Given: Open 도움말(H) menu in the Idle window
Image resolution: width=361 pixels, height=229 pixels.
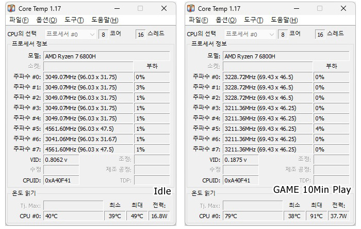Looking at the screenshot, I should tap(105, 20).
